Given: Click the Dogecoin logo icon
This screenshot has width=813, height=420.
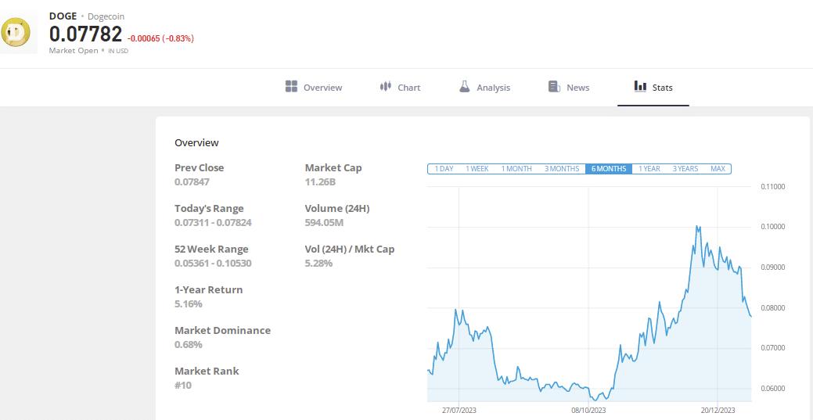Looking at the screenshot, I should pos(16,32).
